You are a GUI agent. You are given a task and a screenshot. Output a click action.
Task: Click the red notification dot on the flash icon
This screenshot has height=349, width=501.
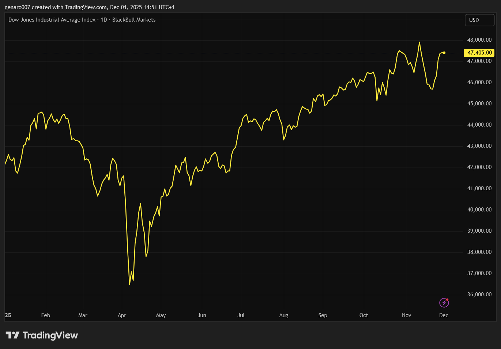click(x=447, y=299)
